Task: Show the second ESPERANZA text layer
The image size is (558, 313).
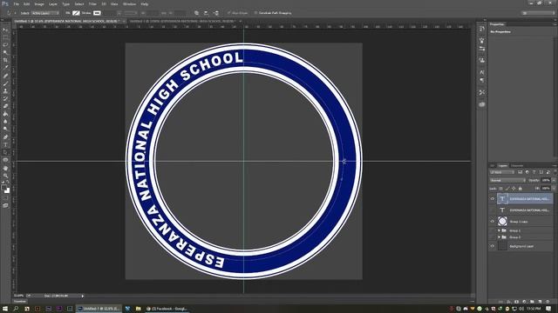Action: 493,210
